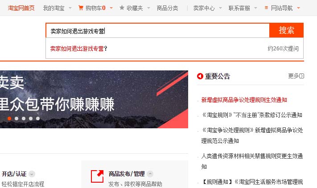317x188 pixels.
Task: Click the orange 搜索 button
Action: click(x=286, y=30)
